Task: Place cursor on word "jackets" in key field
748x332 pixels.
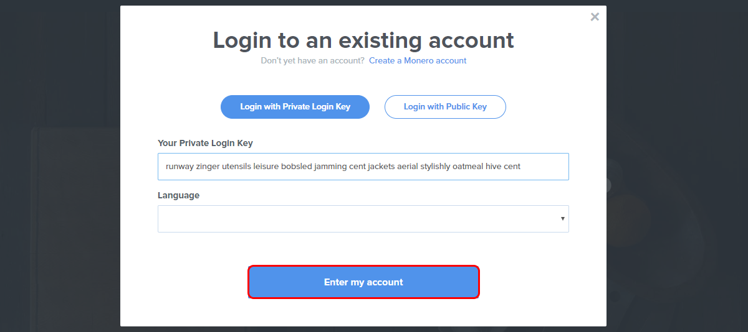Action: click(x=381, y=167)
